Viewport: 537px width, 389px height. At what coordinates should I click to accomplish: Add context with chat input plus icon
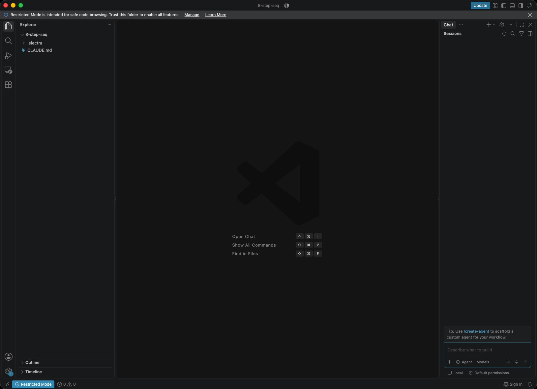tap(449, 362)
